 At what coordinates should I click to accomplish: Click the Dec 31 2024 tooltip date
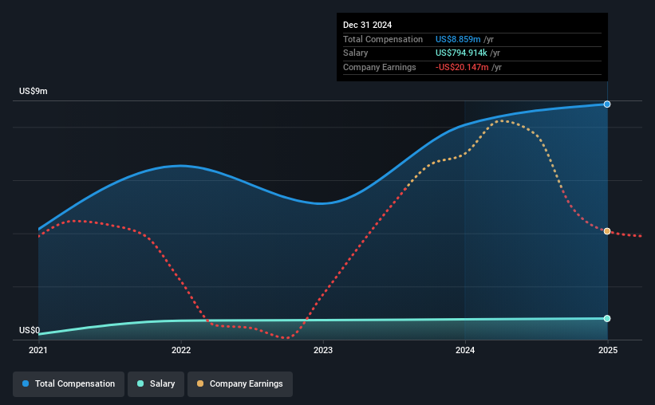tap(367, 25)
